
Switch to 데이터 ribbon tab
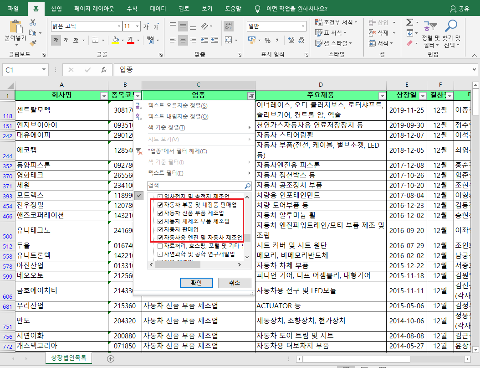pyautogui.click(x=158, y=9)
